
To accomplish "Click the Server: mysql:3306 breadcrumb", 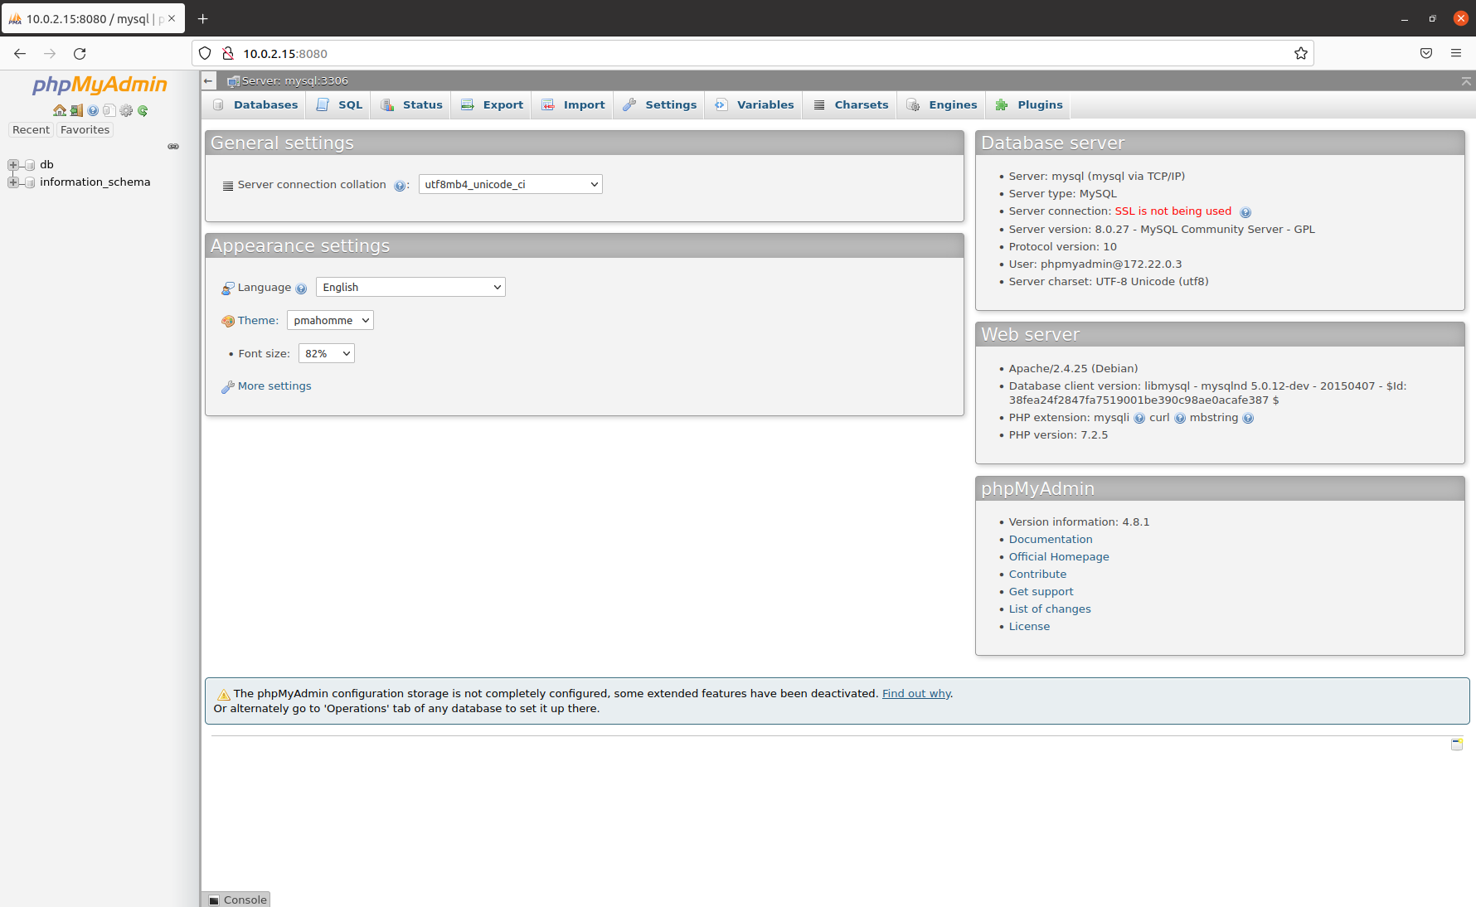I will tap(294, 80).
